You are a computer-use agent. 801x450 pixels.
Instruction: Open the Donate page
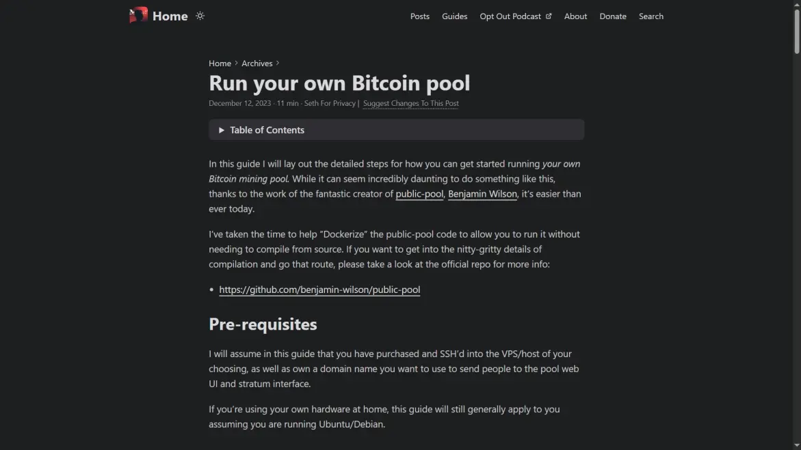click(612, 16)
